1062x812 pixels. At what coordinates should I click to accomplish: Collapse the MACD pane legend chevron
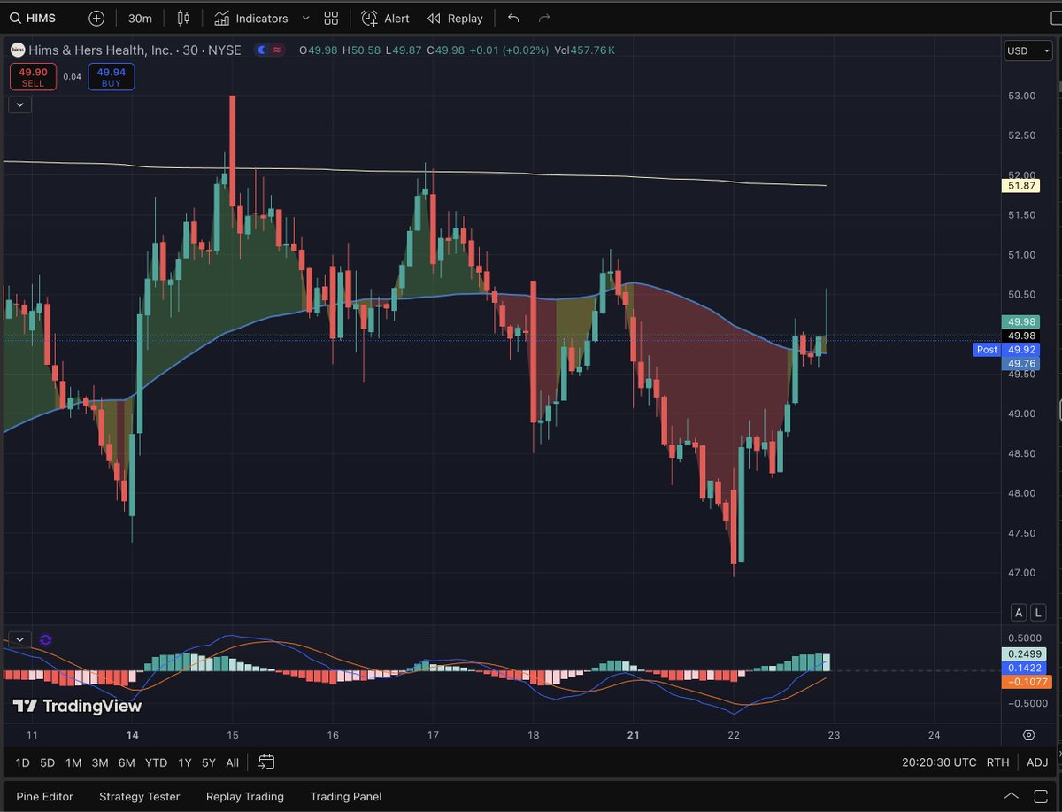(x=19, y=639)
